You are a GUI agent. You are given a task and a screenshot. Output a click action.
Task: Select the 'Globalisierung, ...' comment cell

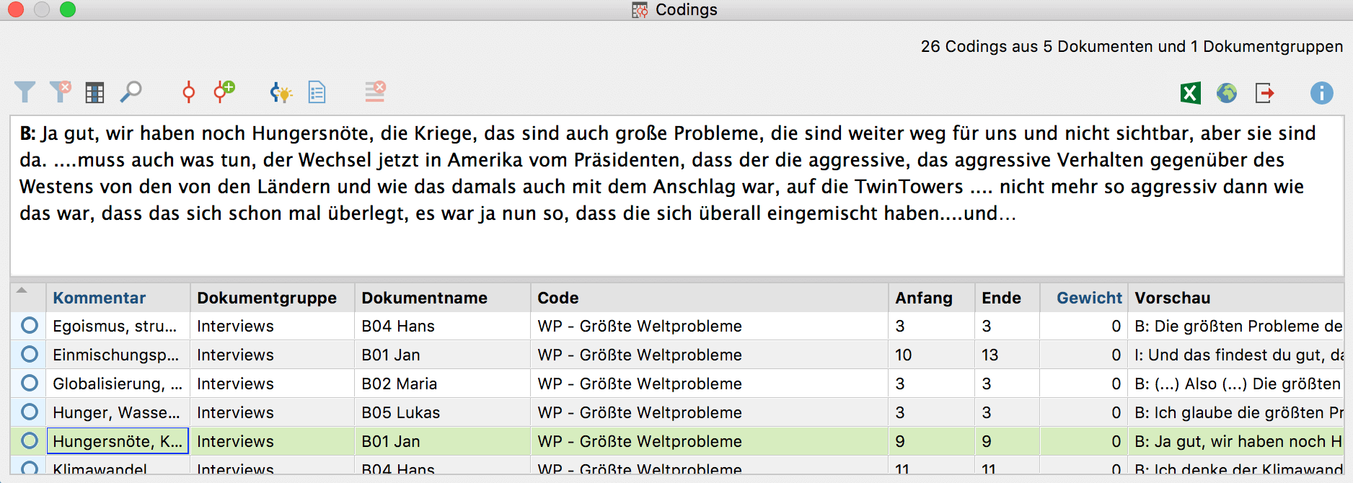point(118,384)
